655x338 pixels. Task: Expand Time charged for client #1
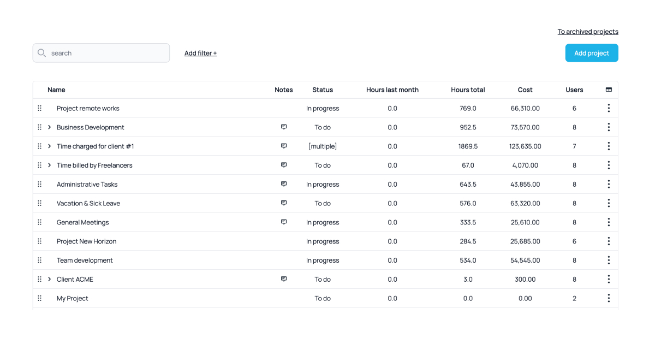click(50, 146)
